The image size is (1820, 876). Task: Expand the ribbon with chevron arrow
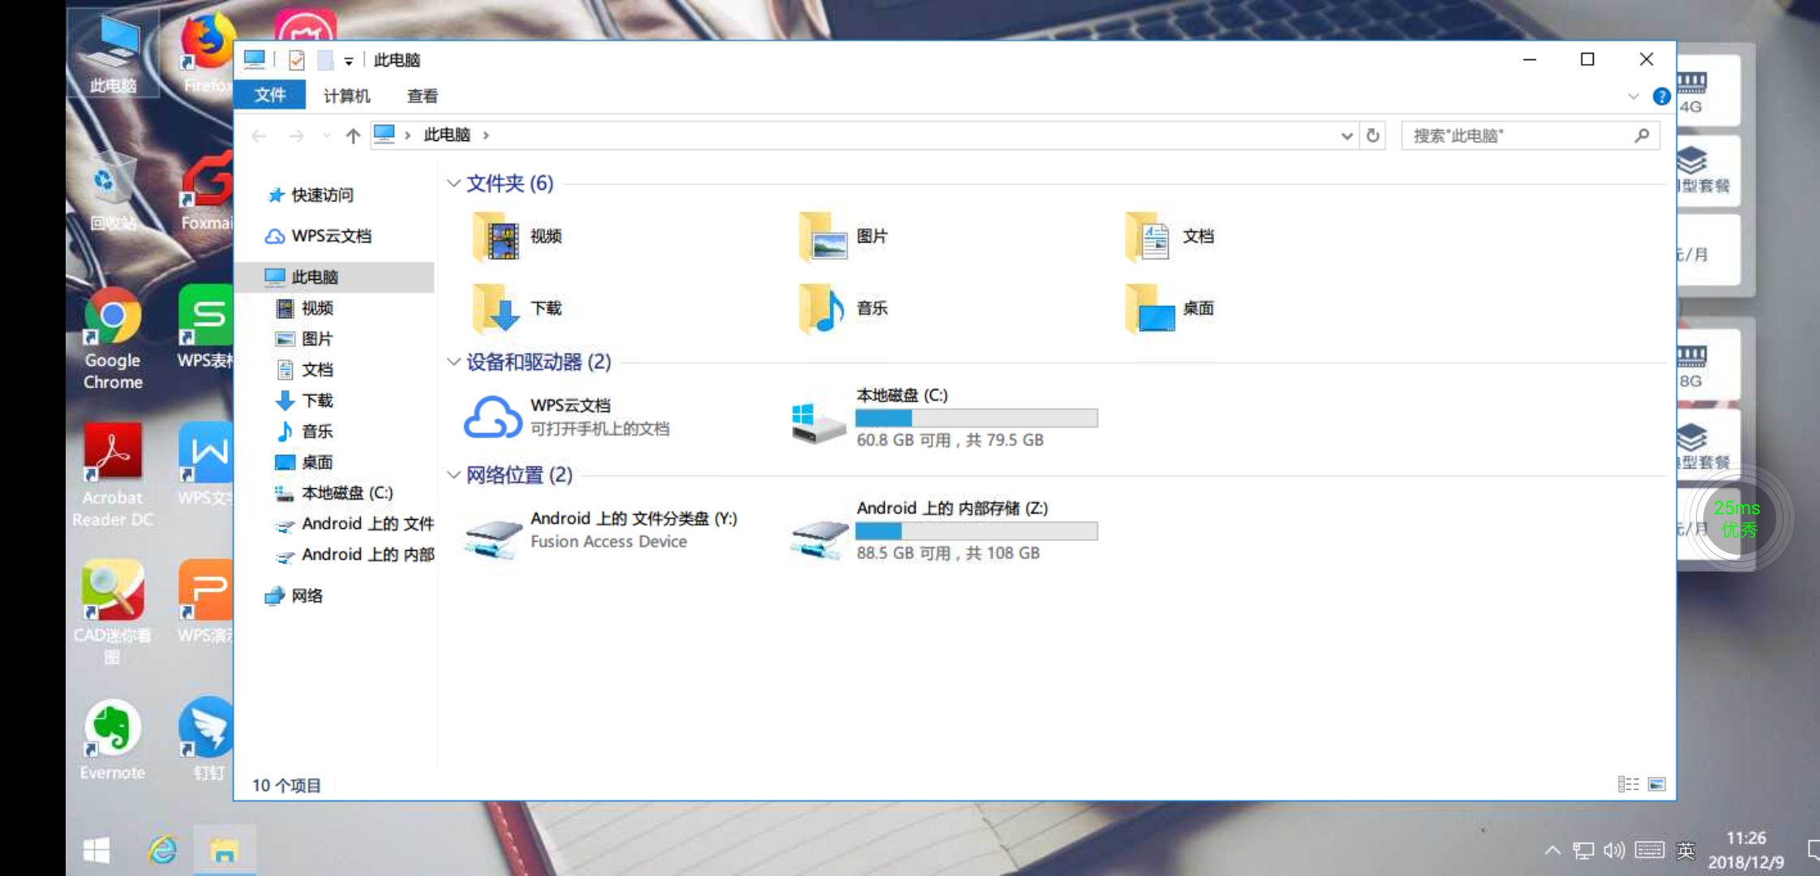tap(1633, 97)
